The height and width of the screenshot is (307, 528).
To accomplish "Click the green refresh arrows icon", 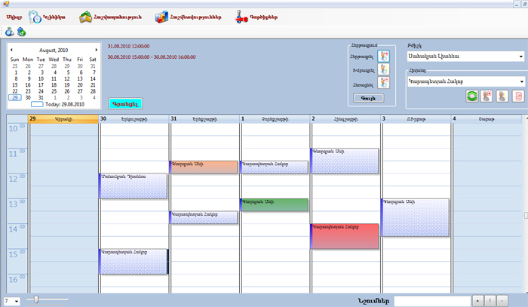I will [x=472, y=96].
